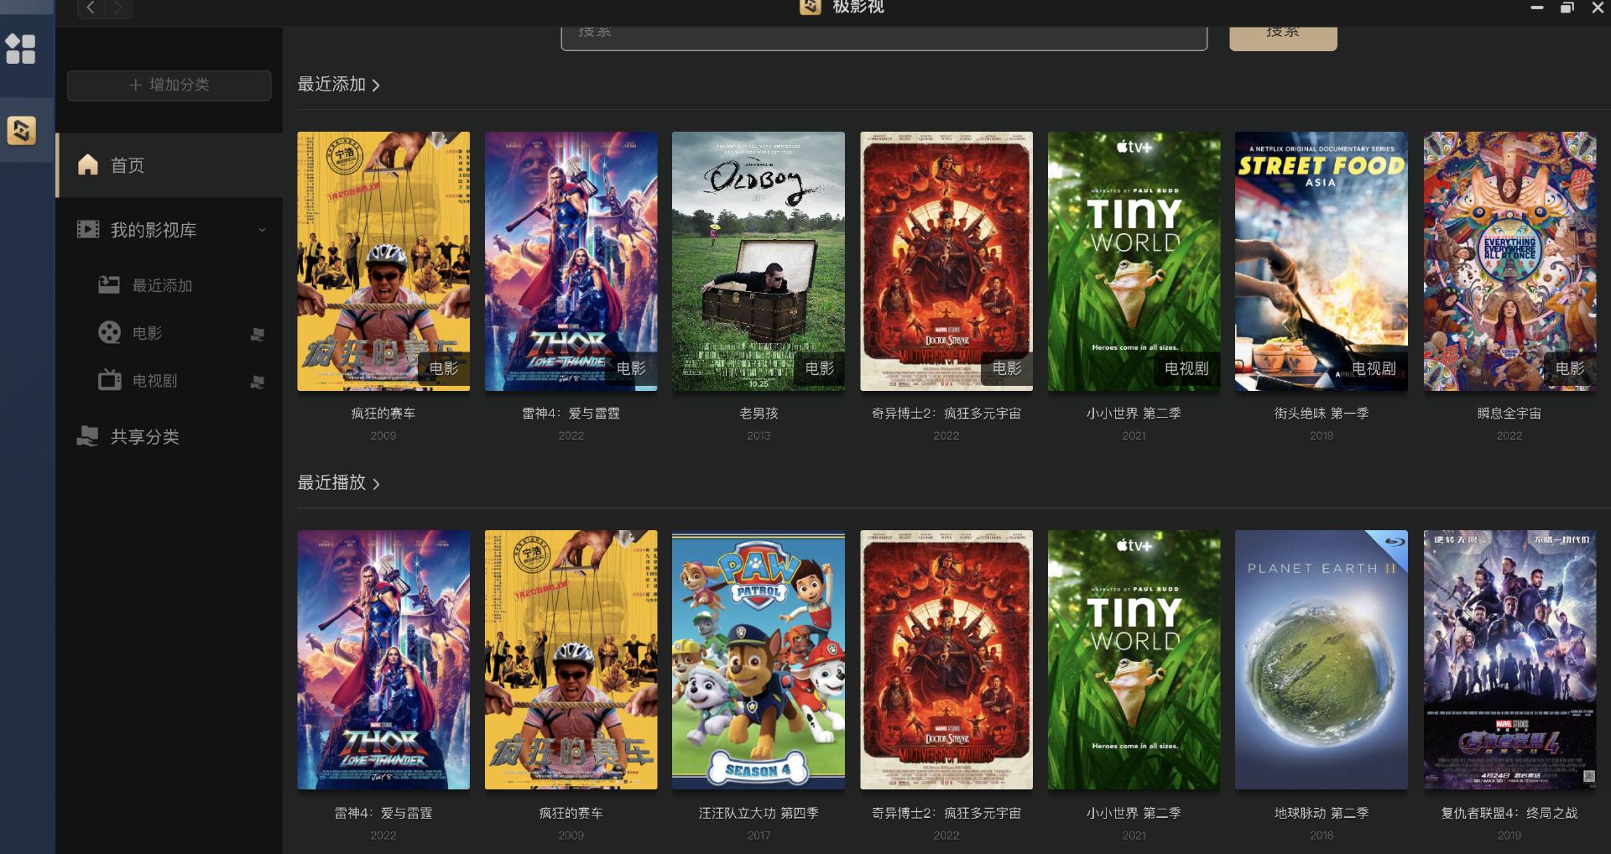The width and height of the screenshot is (1611, 854).
Task: Click the title 地球脉动 第二季
Action: (x=1322, y=813)
